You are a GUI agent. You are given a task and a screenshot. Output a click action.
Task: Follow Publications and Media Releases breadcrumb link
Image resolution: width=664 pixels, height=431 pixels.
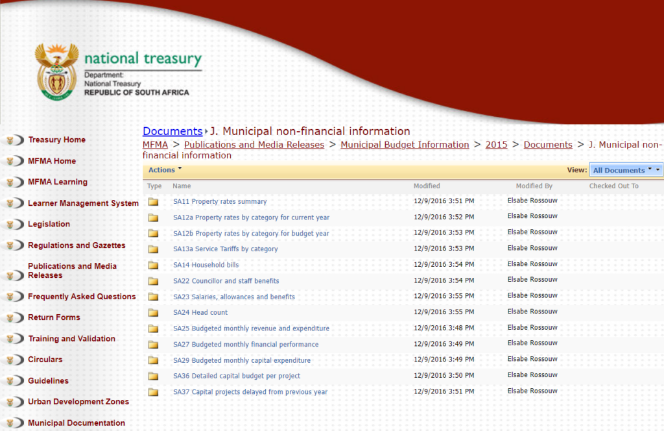coord(254,145)
